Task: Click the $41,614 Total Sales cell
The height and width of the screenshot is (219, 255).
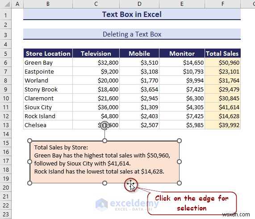Action: (223, 107)
